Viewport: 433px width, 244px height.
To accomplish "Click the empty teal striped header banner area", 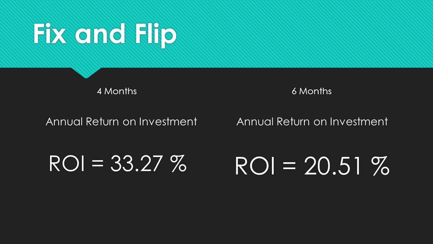I will pyautogui.click(x=304, y=34).
